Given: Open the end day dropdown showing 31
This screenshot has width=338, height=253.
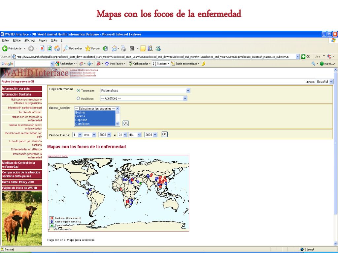Looking at the screenshot, I should [x=122, y=135].
